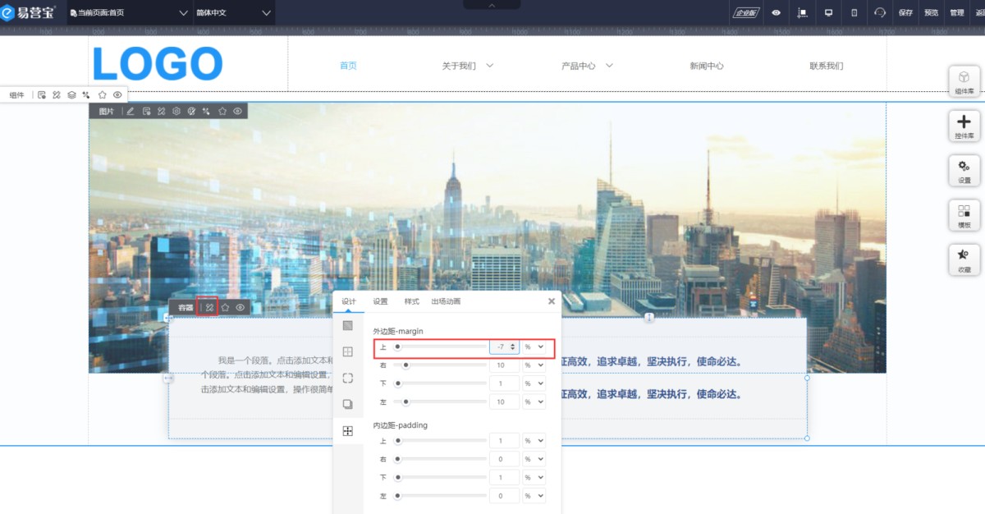Click the 预览 preview button
The image size is (985, 514).
(931, 12)
